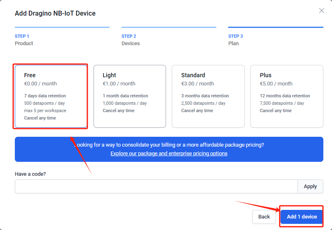Go to Step 1 Product

click(x=24, y=40)
